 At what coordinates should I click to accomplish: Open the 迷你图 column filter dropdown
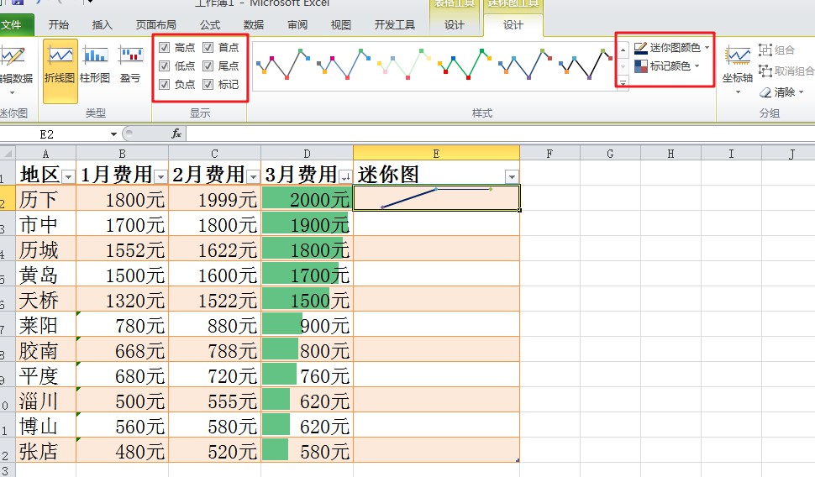[512, 177]
